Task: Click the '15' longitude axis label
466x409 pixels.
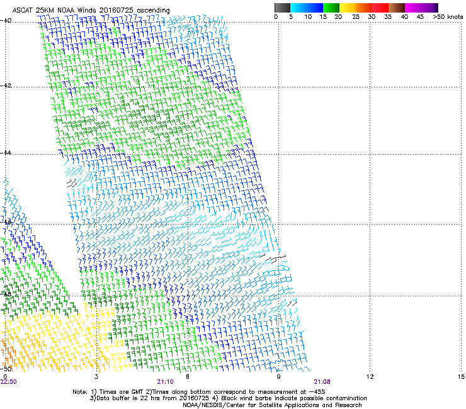Action: 461,377
